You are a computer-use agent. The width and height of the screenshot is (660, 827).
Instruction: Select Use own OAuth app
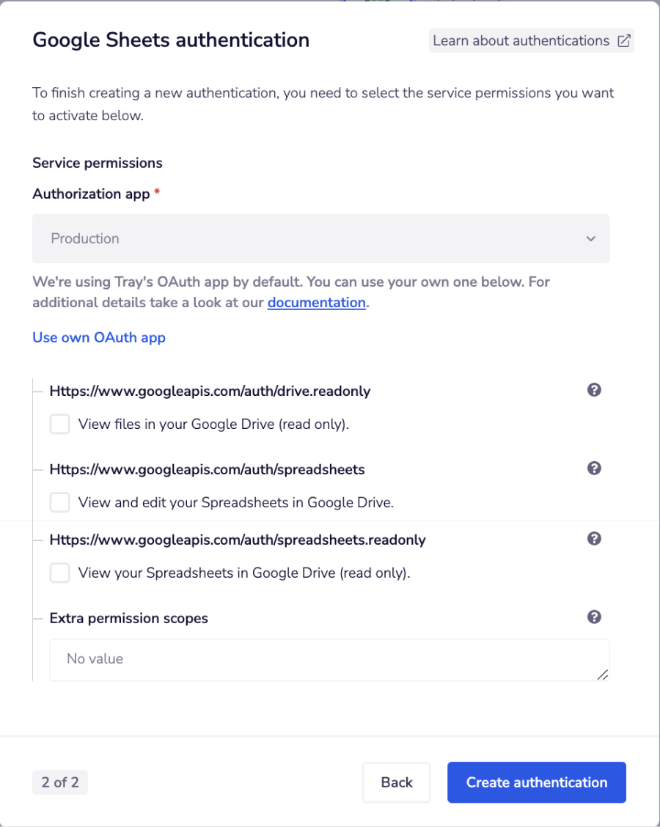click(98, 337)
